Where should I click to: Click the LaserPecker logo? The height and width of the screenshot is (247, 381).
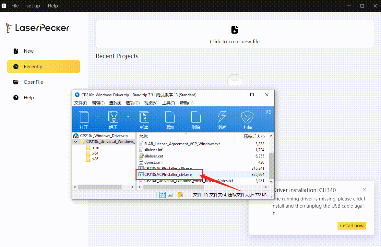point(37,28)
